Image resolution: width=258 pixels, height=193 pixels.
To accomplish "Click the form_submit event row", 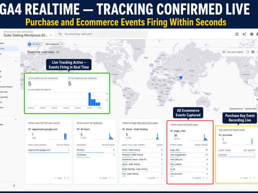I will point(189,164).
